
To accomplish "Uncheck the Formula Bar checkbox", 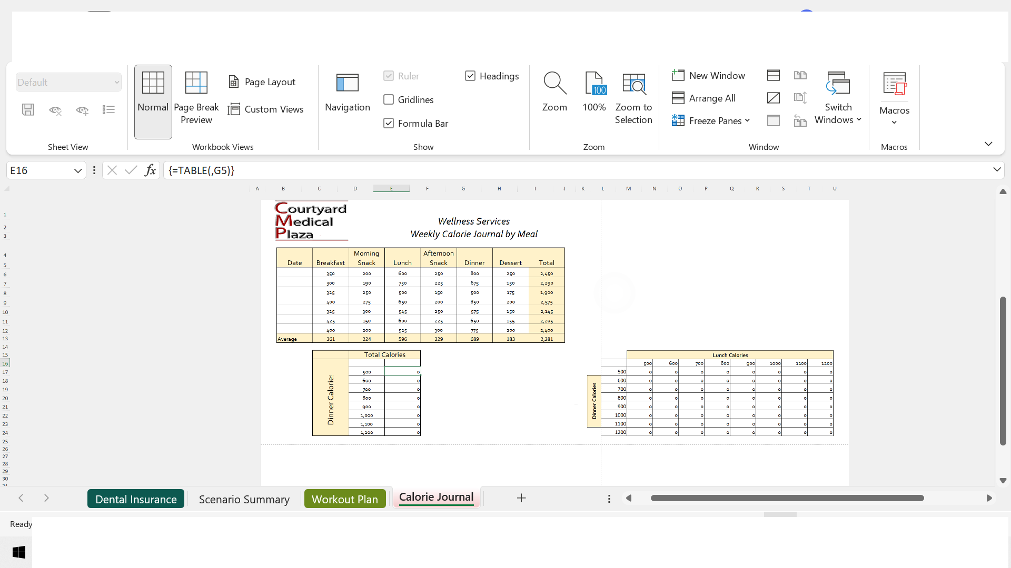I will click(x=389, y=124).
